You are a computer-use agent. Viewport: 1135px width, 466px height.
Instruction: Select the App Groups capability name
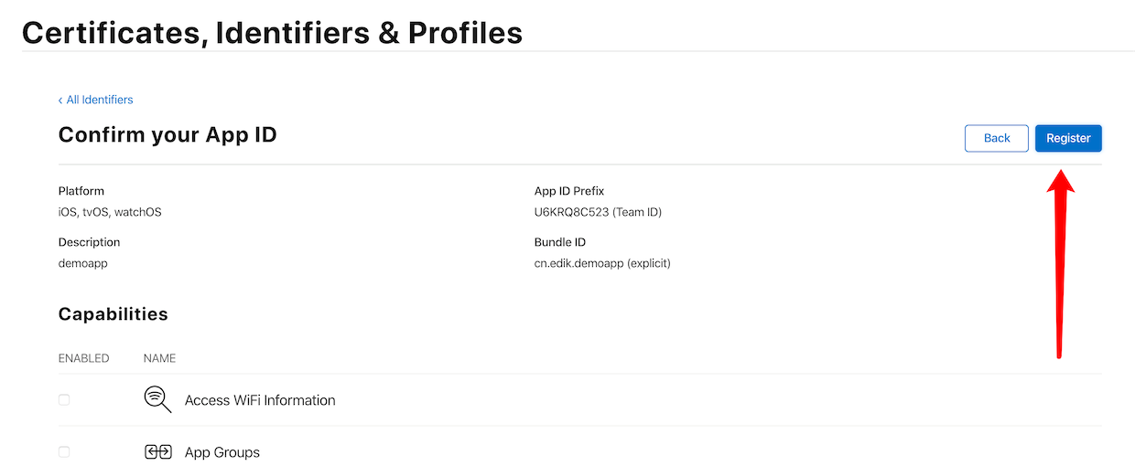pyautogui.click(x=222, y=452)
